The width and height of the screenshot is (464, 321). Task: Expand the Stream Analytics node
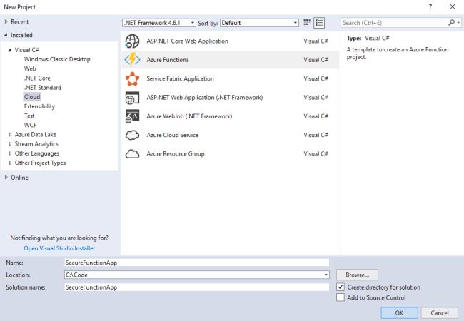tap(10, 144)
